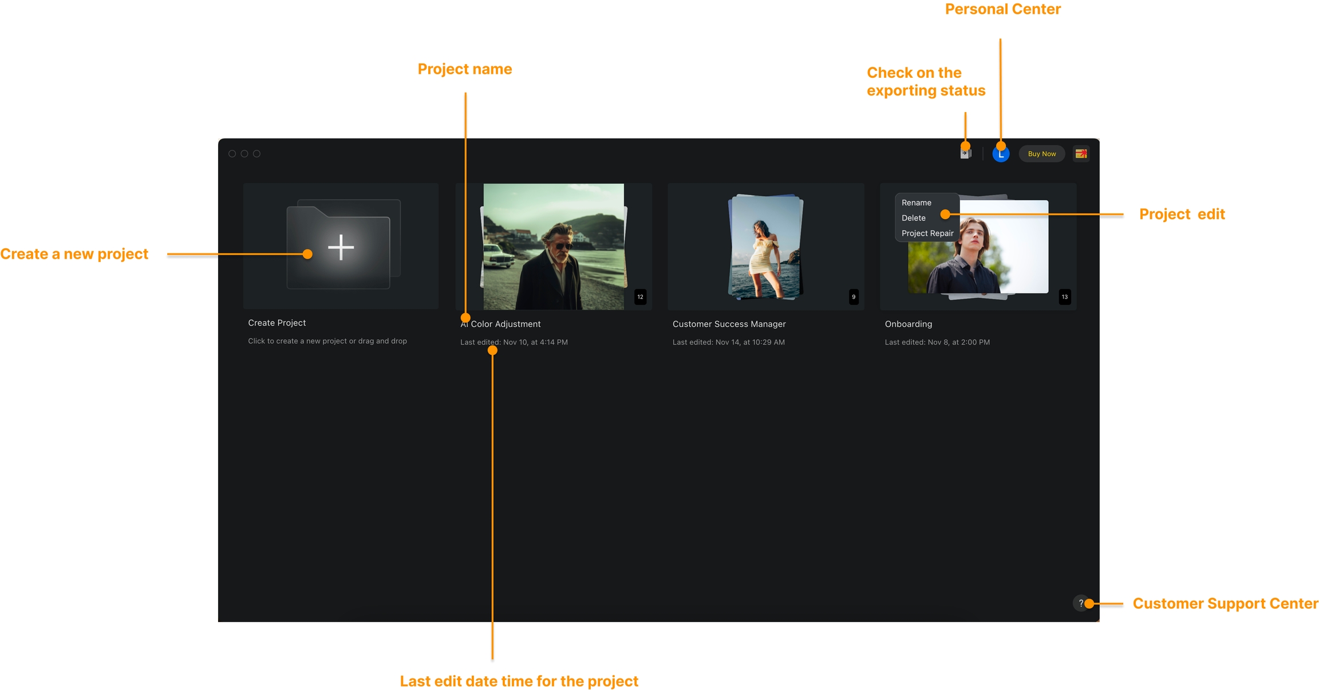Open the export status queue icon
The height and width of the screenshot is (690, 1319).
[966, 153]
